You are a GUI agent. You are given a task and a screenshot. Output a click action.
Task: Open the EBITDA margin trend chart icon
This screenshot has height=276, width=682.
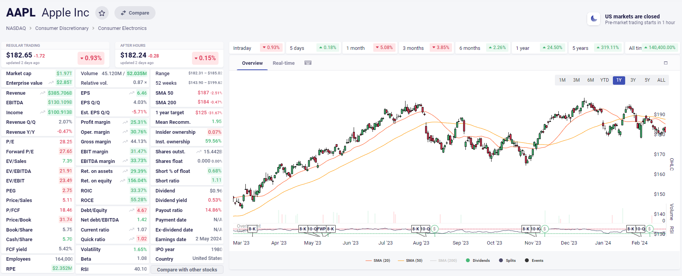(x=125, y=161)
